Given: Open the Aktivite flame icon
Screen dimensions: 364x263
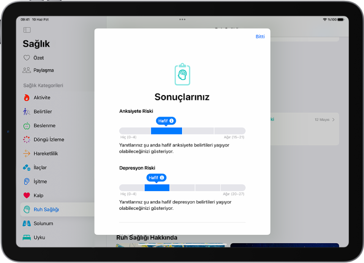Looking at the screenshot, I should tap(27, 98).
